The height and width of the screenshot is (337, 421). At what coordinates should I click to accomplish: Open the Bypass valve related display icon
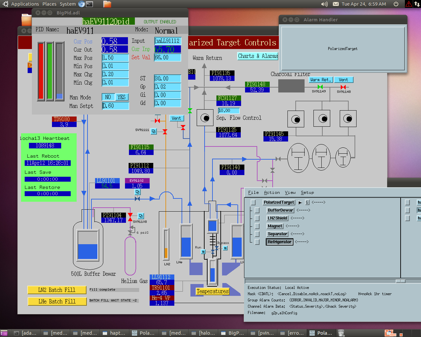(x=225, y=248)
